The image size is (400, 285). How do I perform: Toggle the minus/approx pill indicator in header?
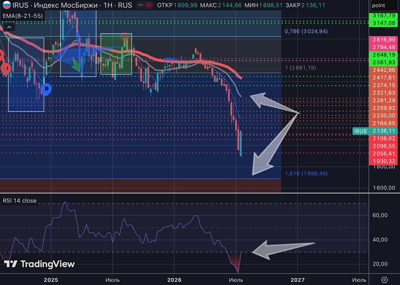(x=145, y=5)
